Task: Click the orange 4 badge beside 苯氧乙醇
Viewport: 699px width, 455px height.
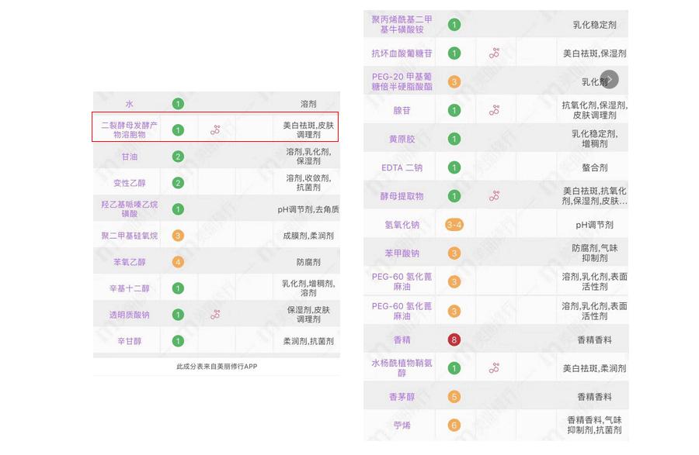Action: point(177,260)
